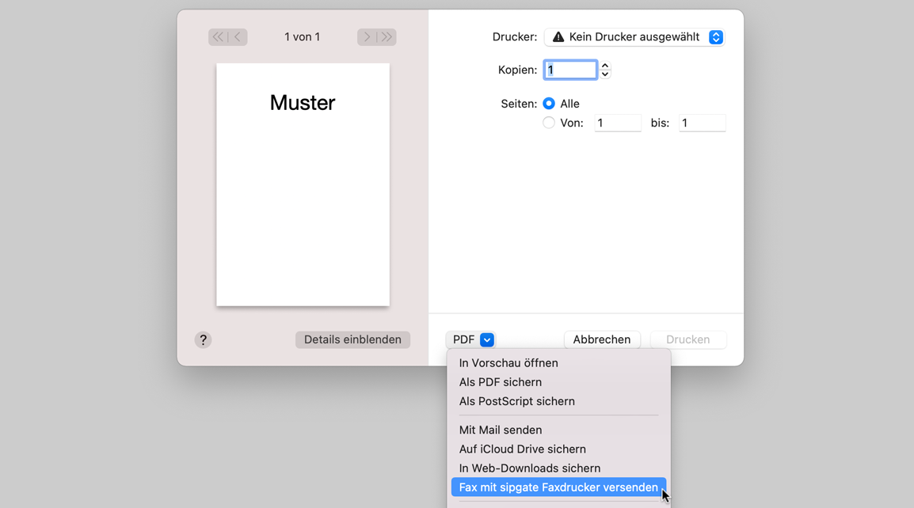Go to the first page with the double-left arrow
This screenshot has width=914, height=508.
pyautogui.click(x=217, y=36)
